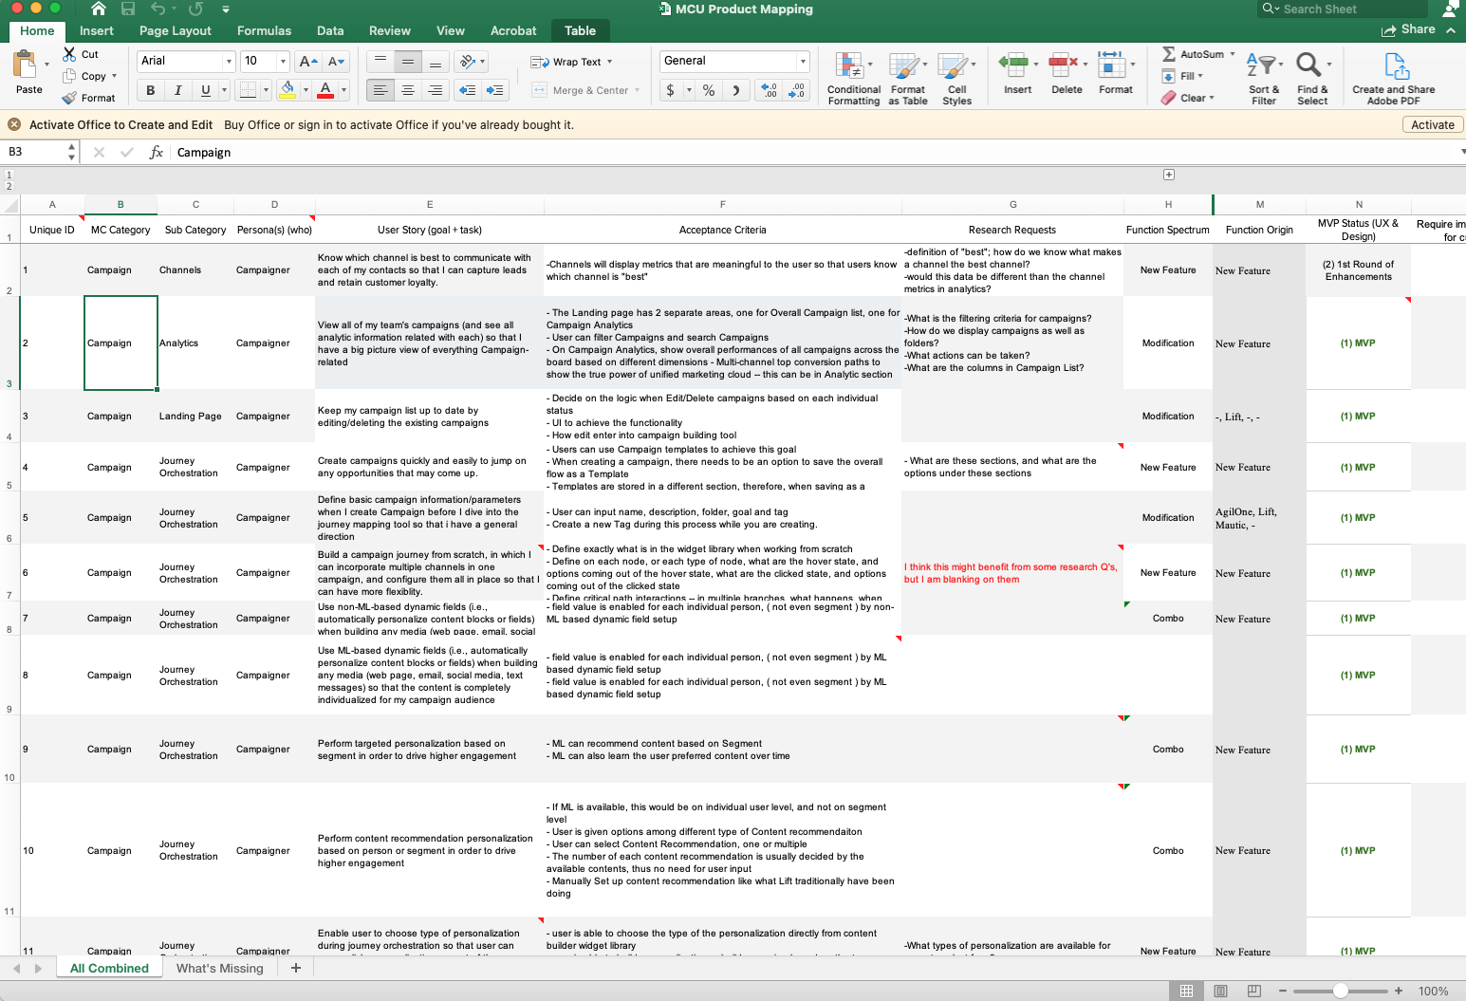The image size is (1466, 1001).
Task: Switch to Page Layout view in status bar
Action: click(1220, 991)
